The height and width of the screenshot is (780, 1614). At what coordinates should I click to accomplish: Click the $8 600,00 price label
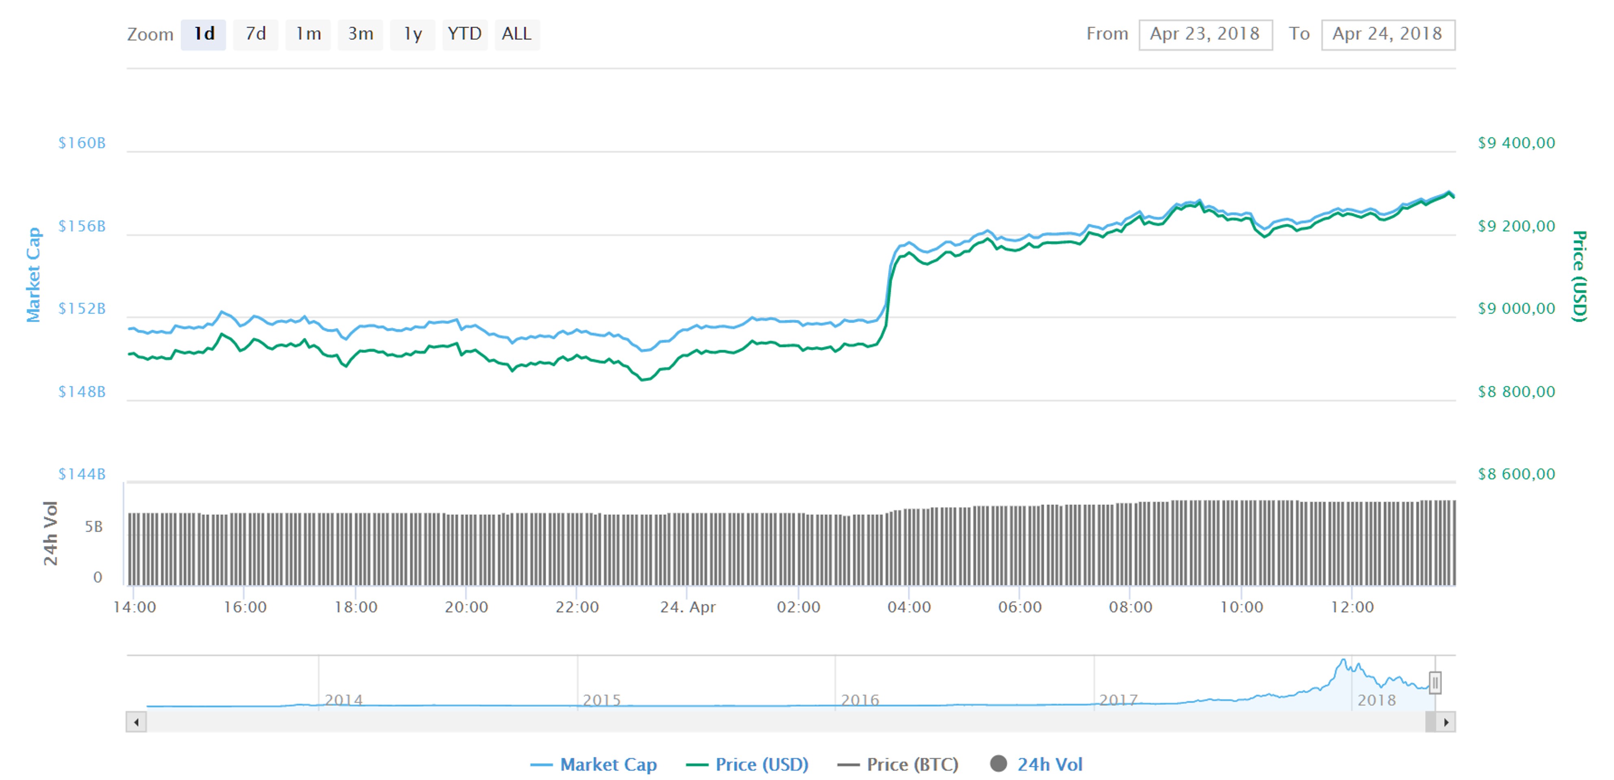tap(1516, 474)
